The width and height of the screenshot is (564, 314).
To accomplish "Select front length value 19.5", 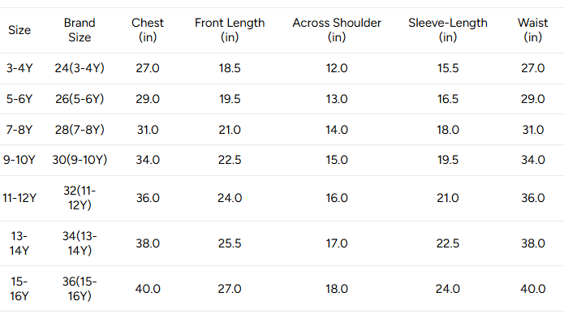I will pos(230,99).
